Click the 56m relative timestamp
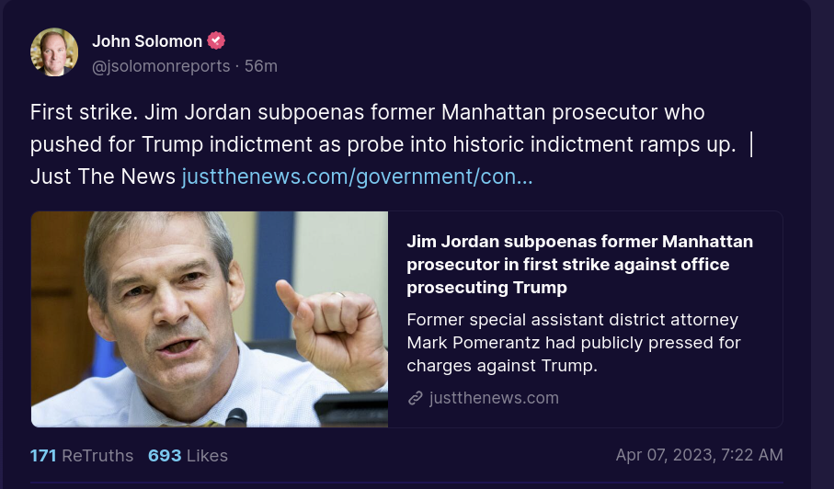This screenshot has height=489, width=834. pos(260,66)
